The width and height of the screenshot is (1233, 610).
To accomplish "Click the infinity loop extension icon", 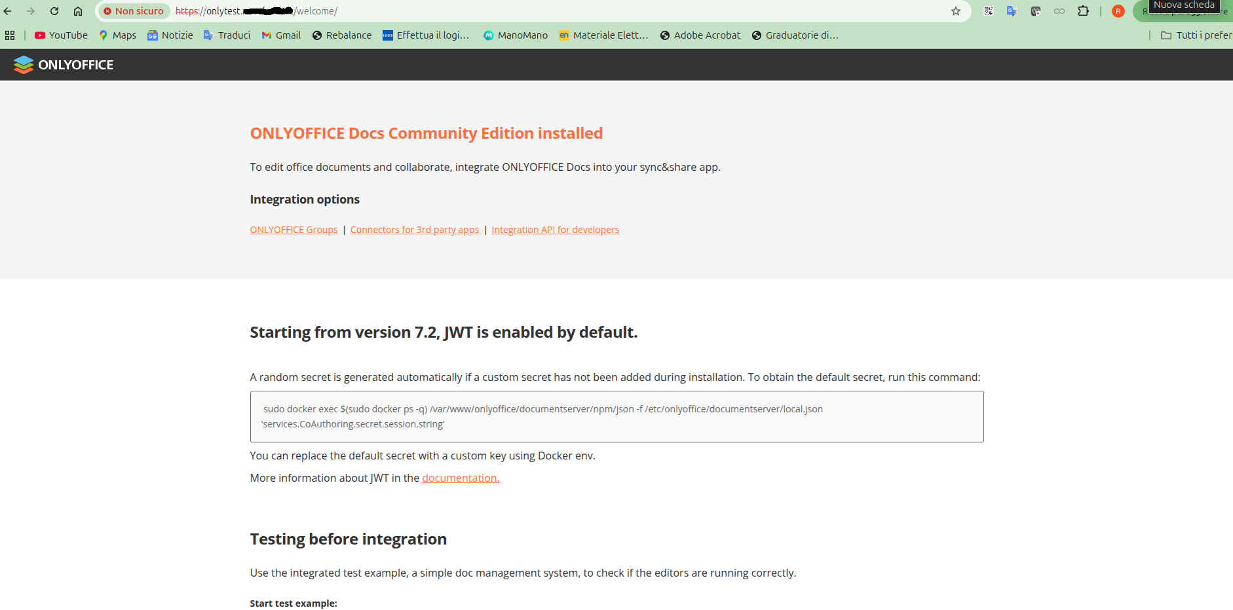I will click(1059, 11).
